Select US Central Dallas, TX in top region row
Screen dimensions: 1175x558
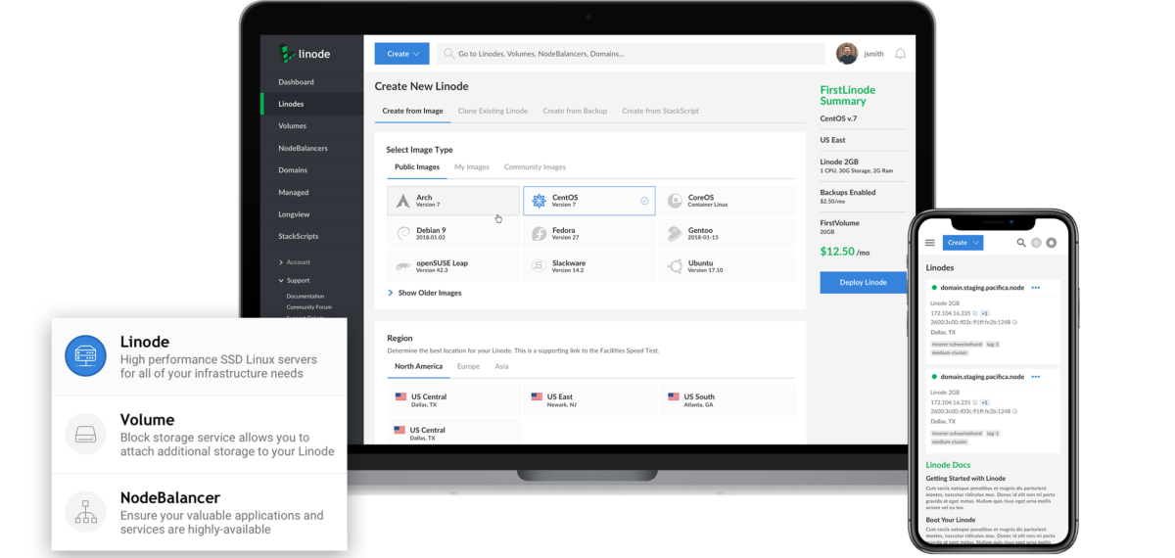[453, 400]
